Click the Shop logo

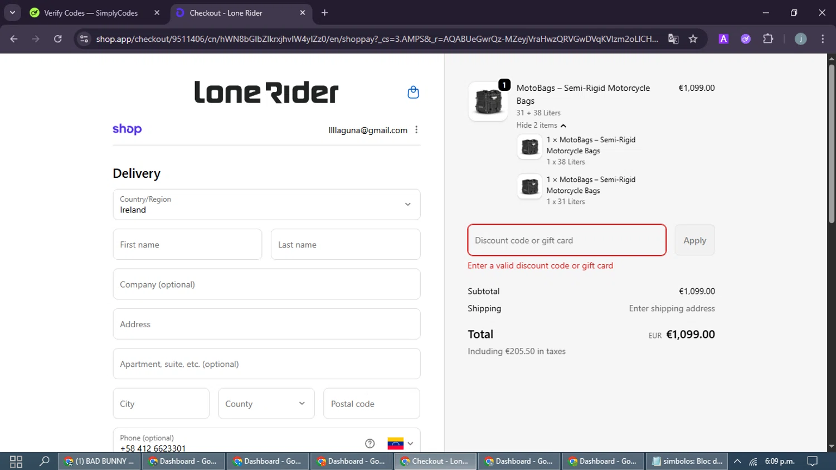click(x=127, y=129)
